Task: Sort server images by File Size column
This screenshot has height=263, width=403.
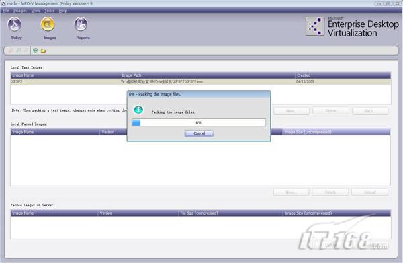Action: 230,213
